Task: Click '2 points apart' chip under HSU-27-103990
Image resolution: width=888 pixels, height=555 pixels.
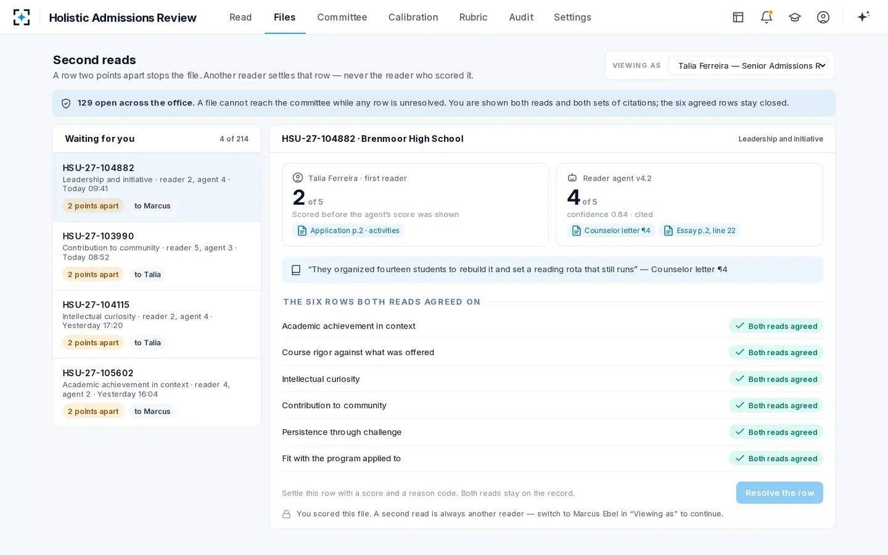Action: click(93, 274)
